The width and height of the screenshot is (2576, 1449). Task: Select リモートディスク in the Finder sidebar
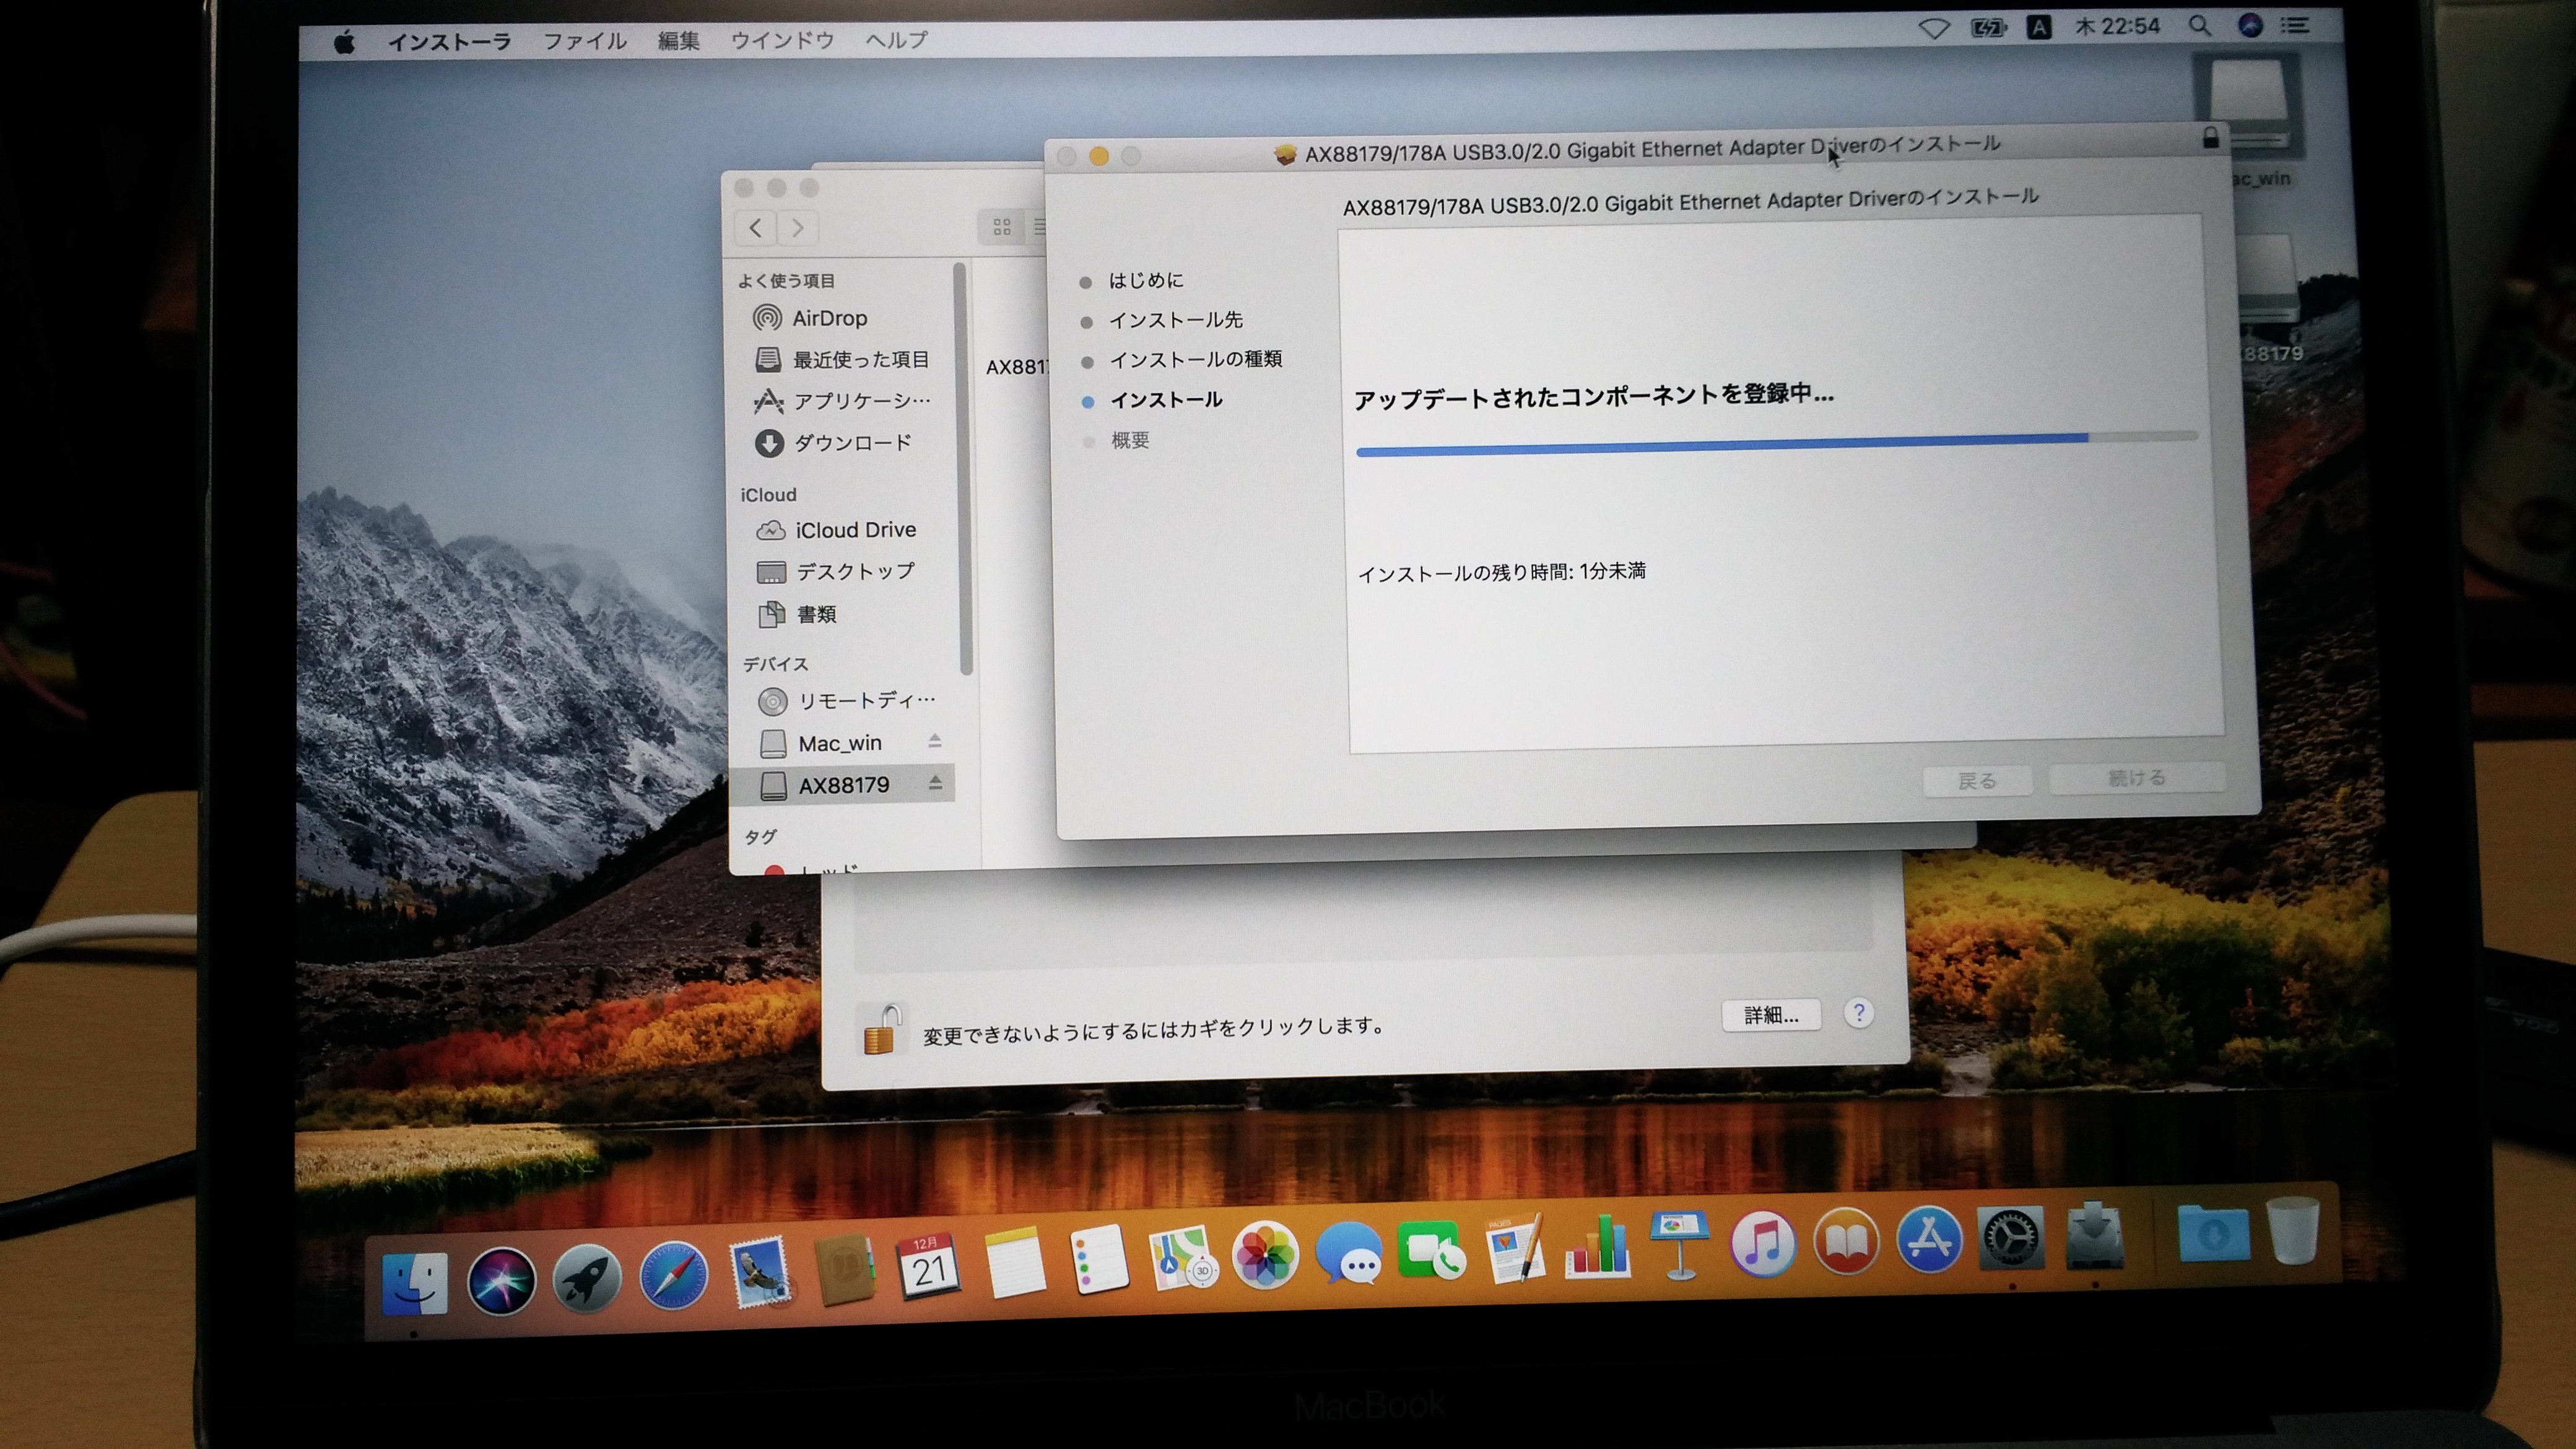(x=846, y=701)
